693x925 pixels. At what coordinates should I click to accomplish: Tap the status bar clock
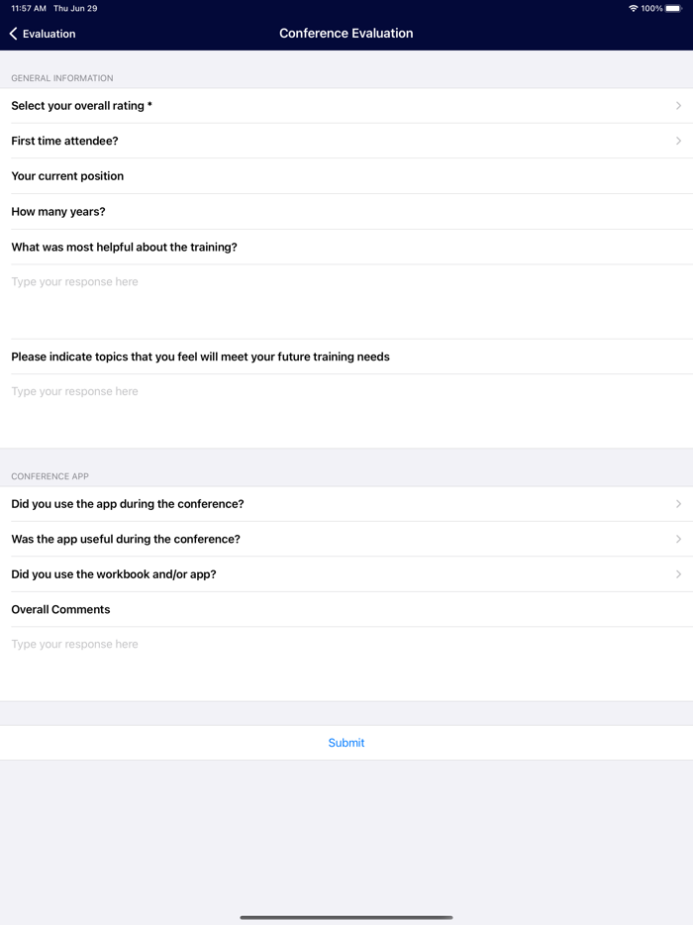tap(29, 8)
